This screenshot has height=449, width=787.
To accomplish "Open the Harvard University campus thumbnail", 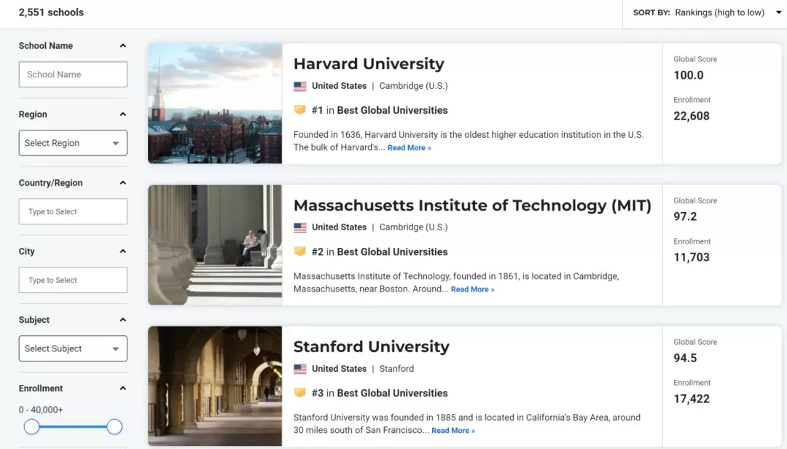I will [x=215, y=104].
